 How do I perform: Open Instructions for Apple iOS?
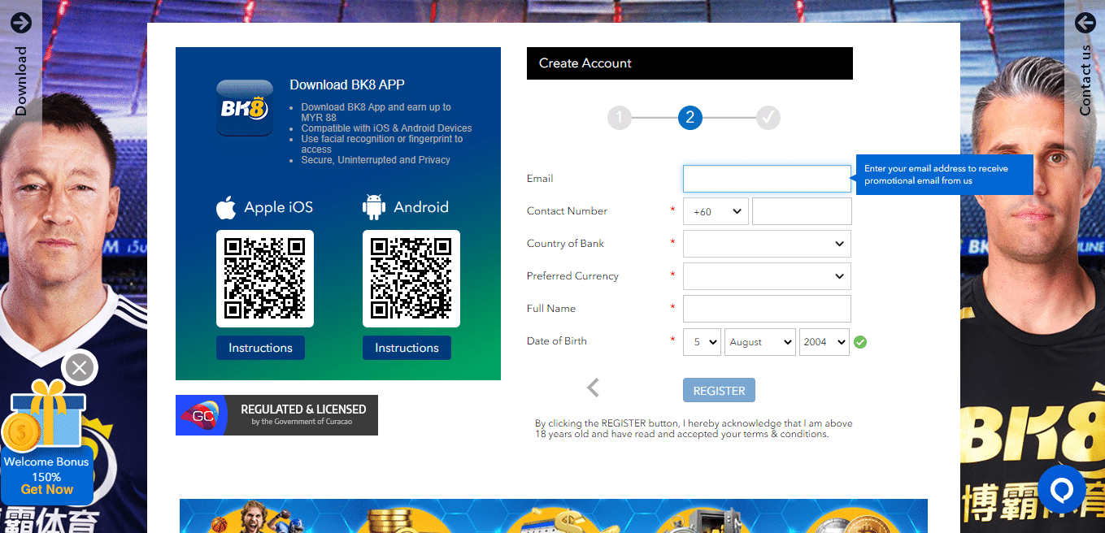pos(260,348)
